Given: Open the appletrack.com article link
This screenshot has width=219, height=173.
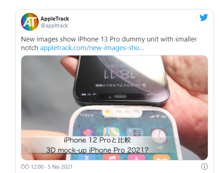Looking at the screenshot, I should coord(92,48).
